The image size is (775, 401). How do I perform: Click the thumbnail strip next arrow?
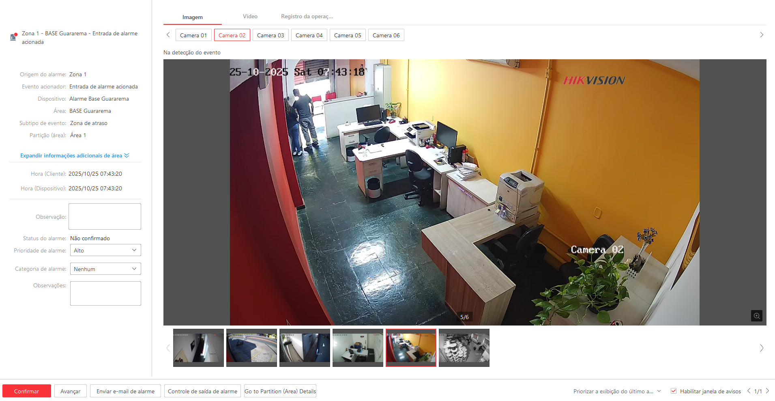pyautogui.click(x=761, y=348)
